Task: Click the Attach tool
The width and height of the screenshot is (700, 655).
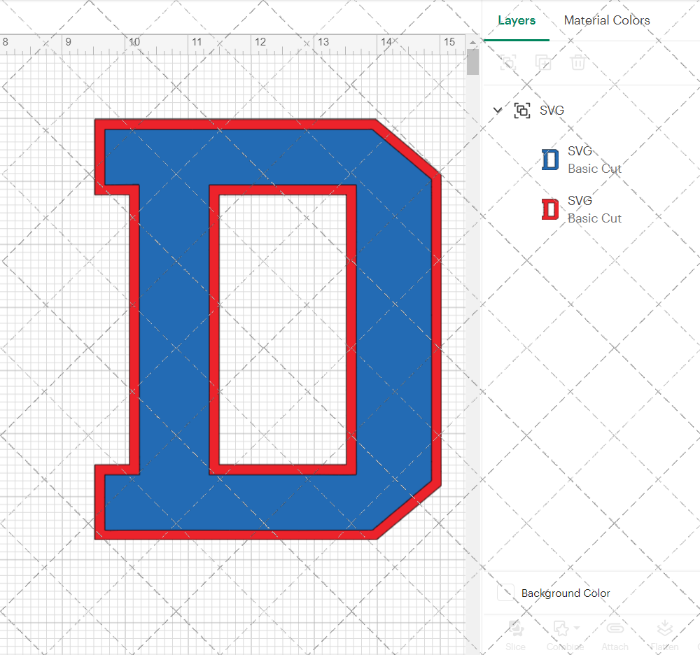Action: (615, 635)
